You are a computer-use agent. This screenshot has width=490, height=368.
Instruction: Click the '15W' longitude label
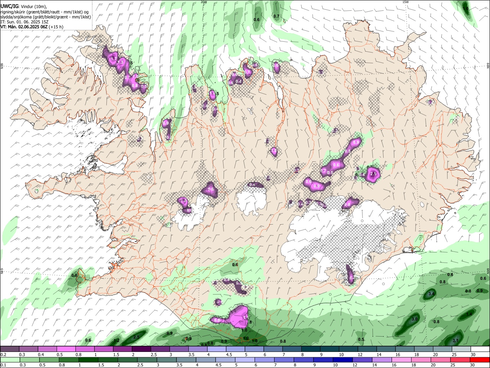(405, 2)
